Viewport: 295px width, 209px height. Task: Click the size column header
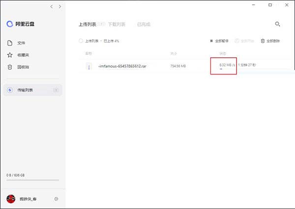tap(174, 53)
